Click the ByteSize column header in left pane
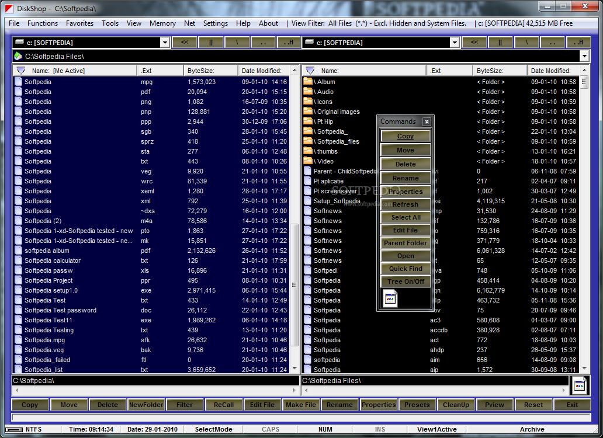This screenshot has width=603, height=438. (x=211, y=71)
